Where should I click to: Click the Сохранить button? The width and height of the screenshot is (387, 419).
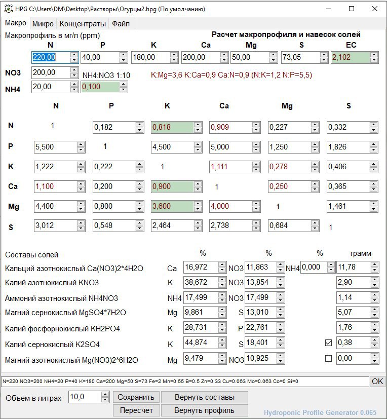pyautogui.click(x=136, y=397)
